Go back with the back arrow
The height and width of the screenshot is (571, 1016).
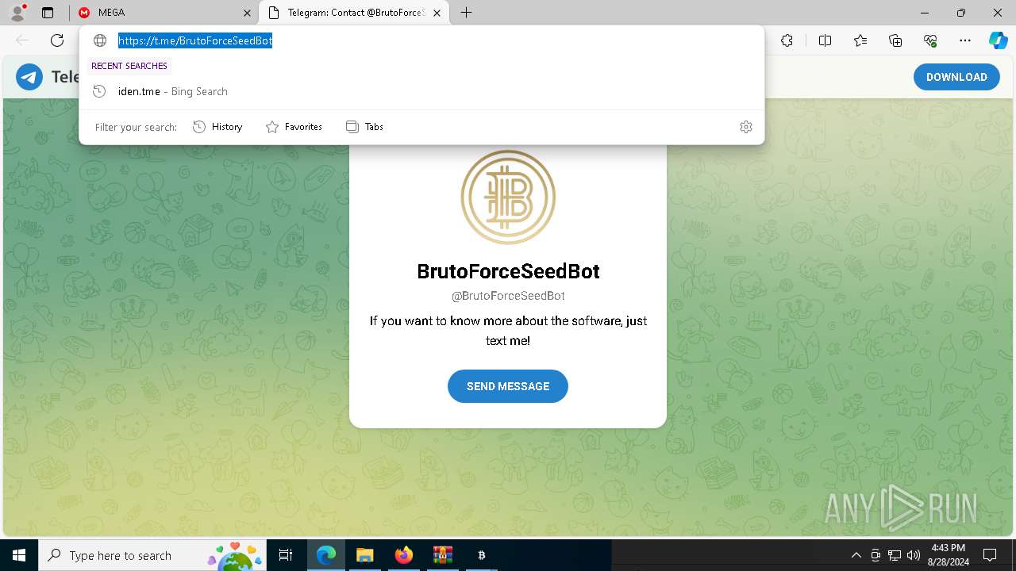(x=22, y=40)
